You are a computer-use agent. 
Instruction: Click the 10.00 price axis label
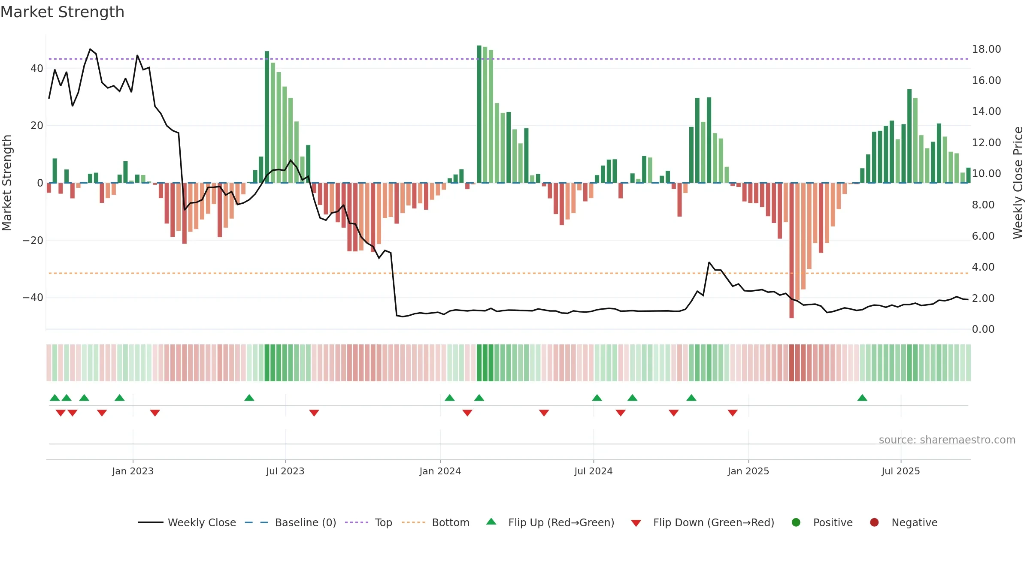tap(986, 174)
